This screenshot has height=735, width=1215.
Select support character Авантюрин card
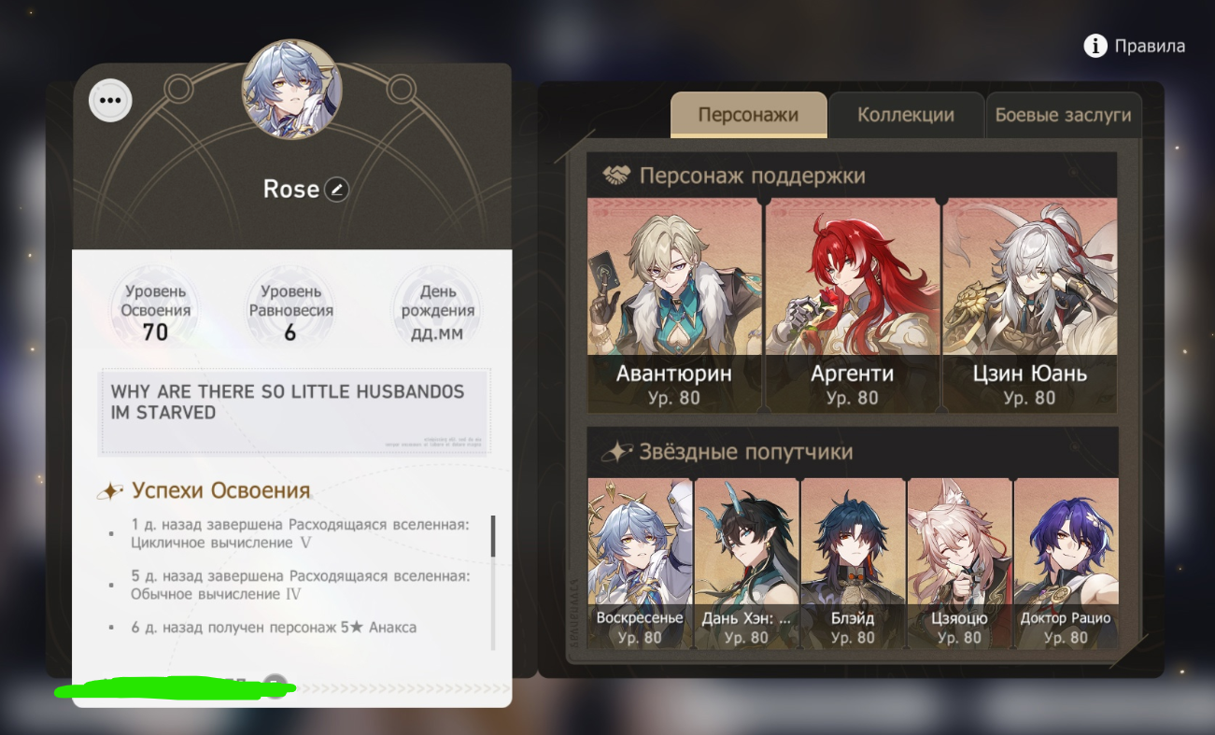[x=674, y=304]
